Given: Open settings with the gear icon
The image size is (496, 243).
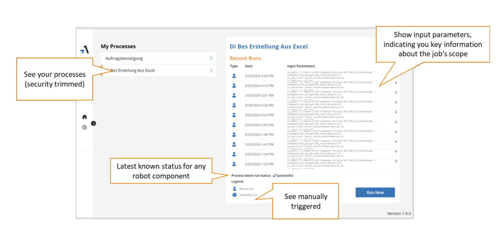Looking at the screenshot, I should tap(84, 127).
